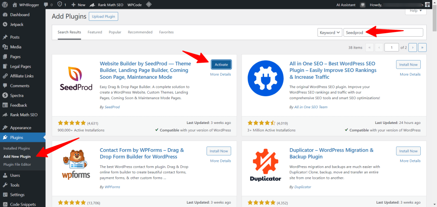Viewport: 437px width, 207px height.
Task: Open WPrBlogger site home icon
Action: pyautogui.click(x=15, y=5)
